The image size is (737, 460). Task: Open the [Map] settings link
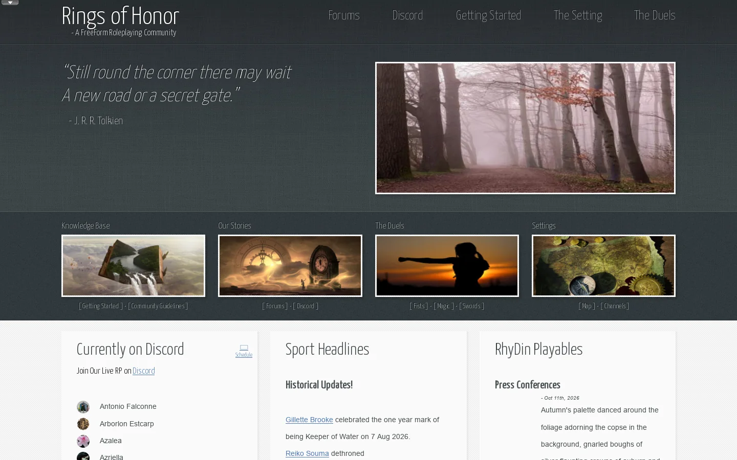coord(587,306)
